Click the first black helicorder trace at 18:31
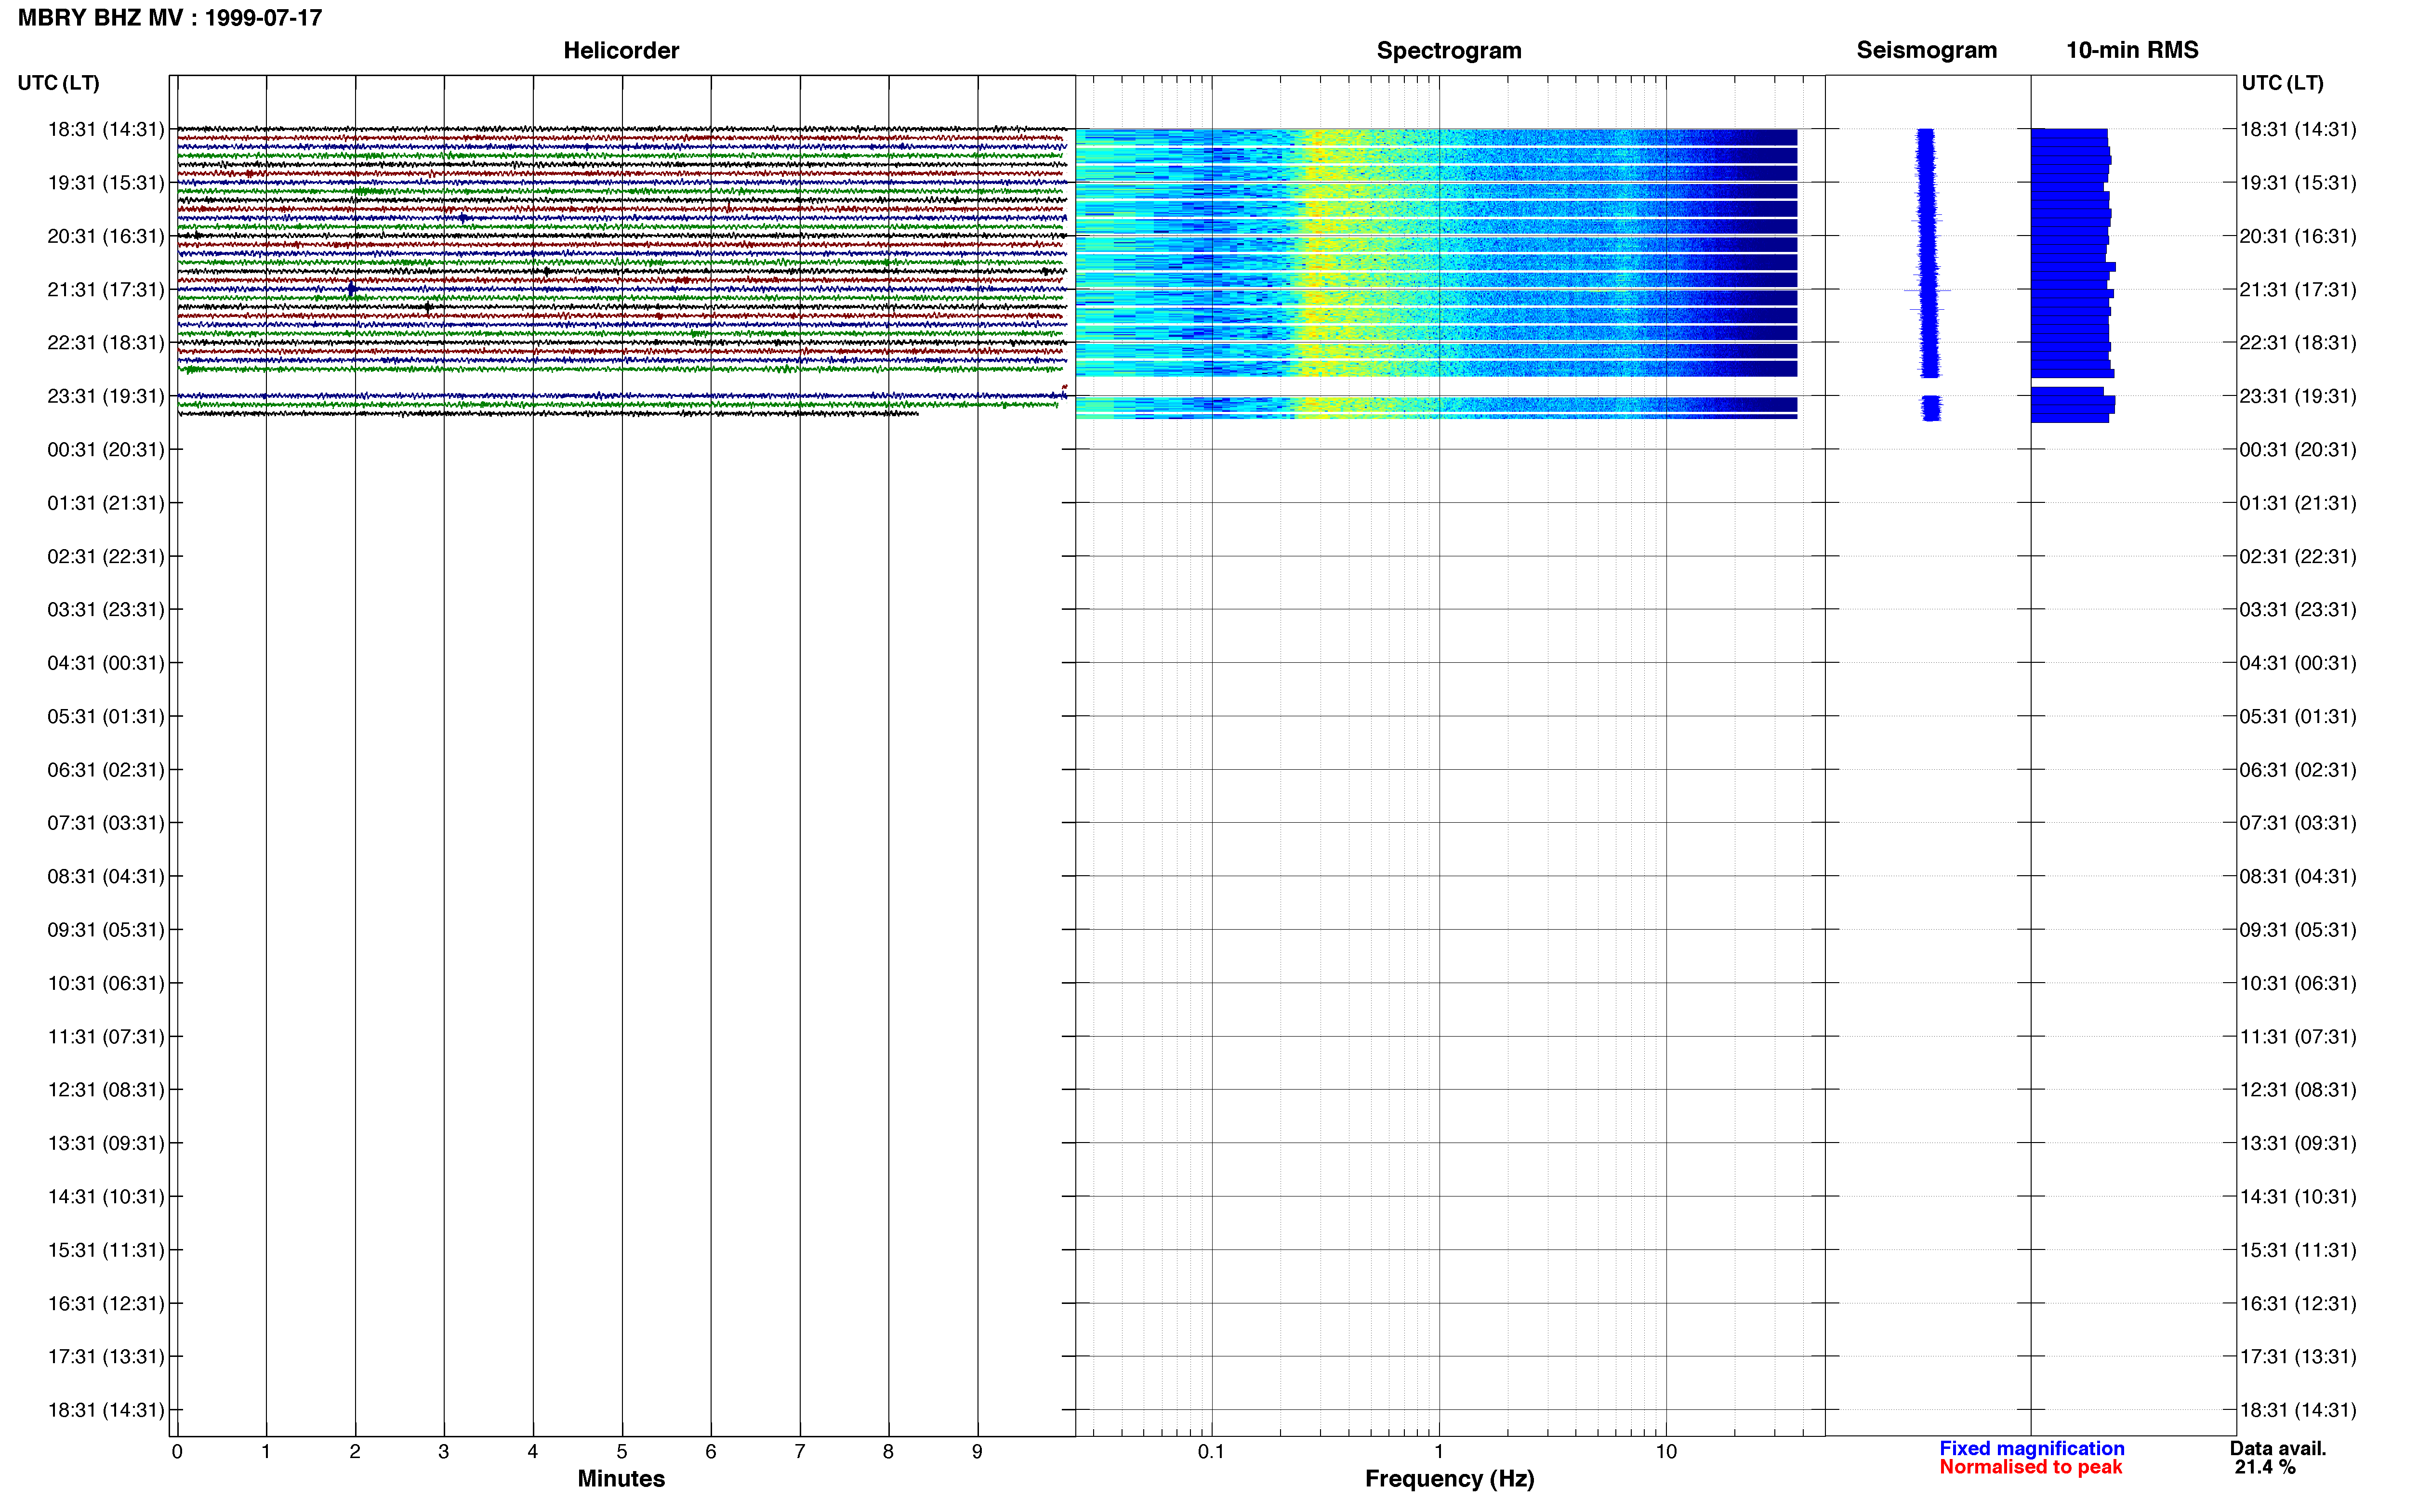 tap(622, 129)
